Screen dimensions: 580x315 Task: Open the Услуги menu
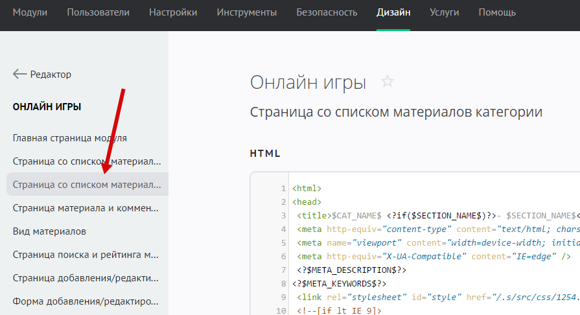pos(444,12)
